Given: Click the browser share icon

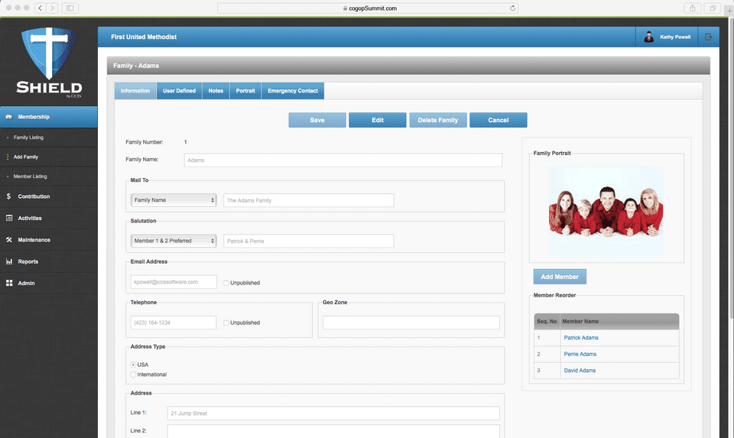Looking at the screenshot, I should [x=693, y=8].
